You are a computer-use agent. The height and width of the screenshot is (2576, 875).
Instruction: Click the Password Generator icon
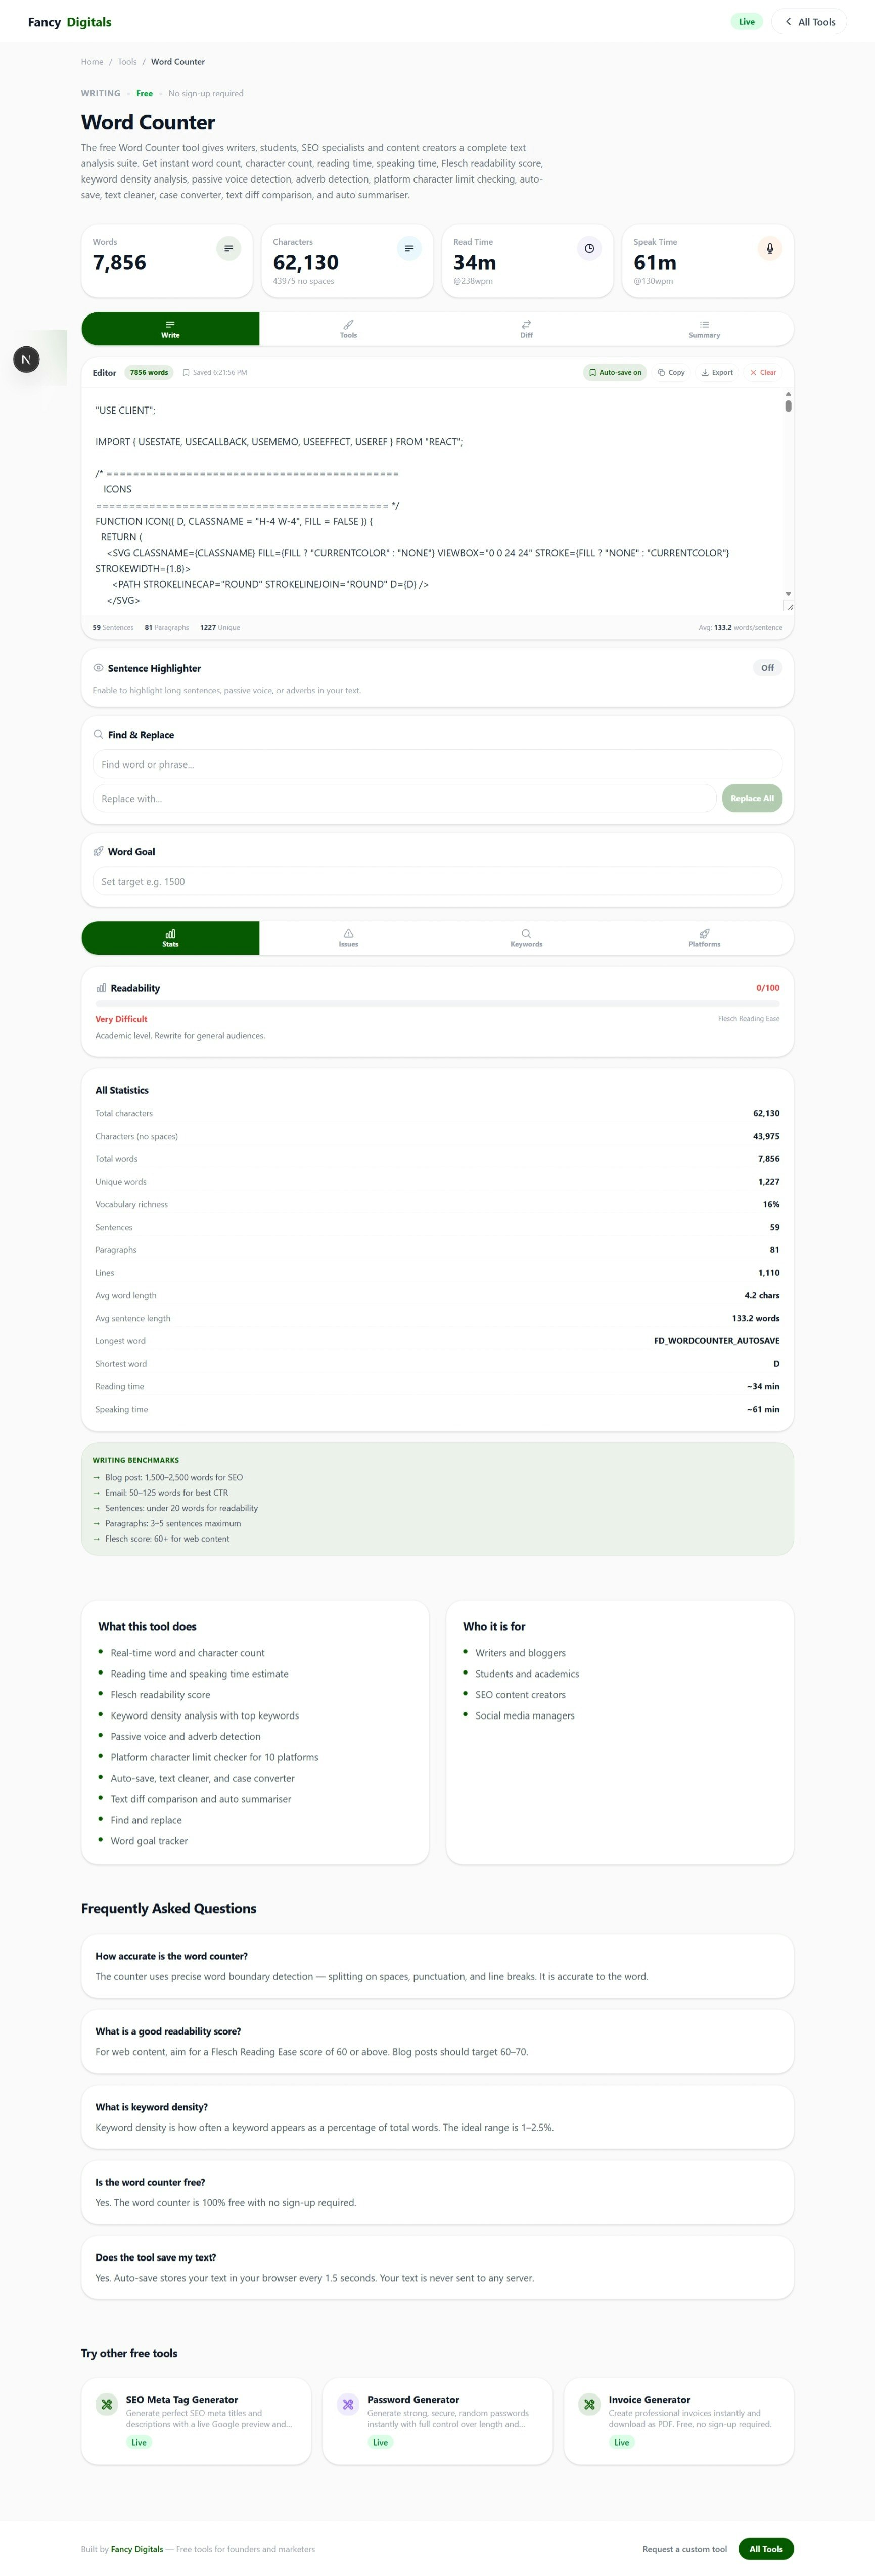[348, 2404]
